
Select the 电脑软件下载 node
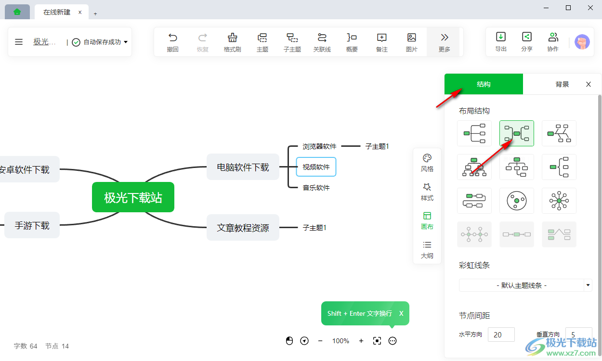(243, 167)
